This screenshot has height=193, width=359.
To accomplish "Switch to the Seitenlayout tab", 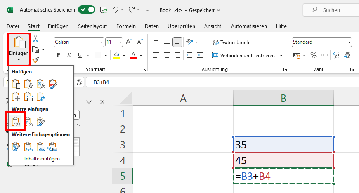I will 92,26.
